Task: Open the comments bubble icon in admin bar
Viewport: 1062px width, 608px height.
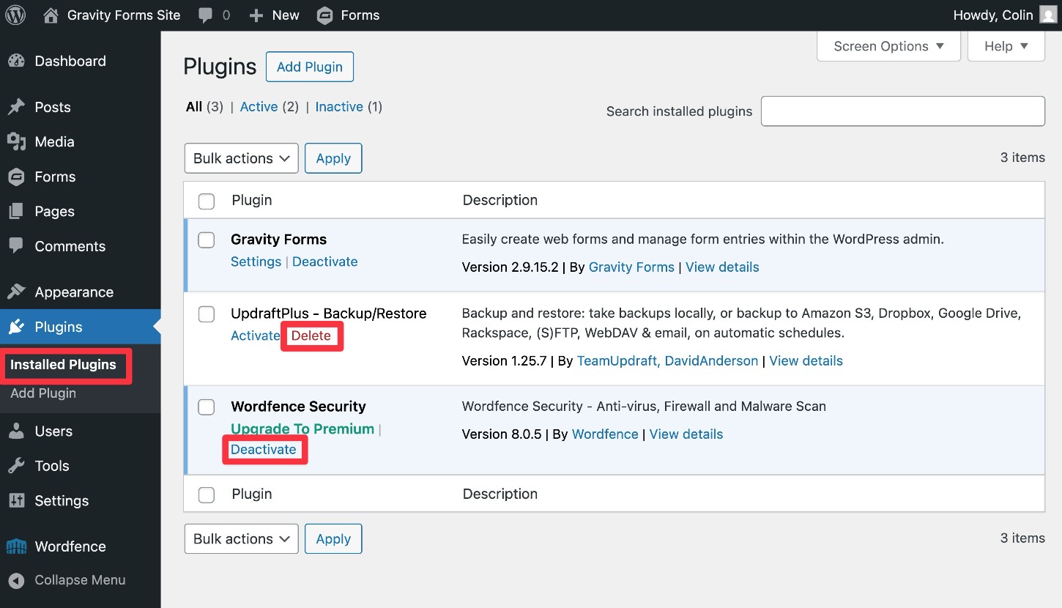Action: click(206, 15)
